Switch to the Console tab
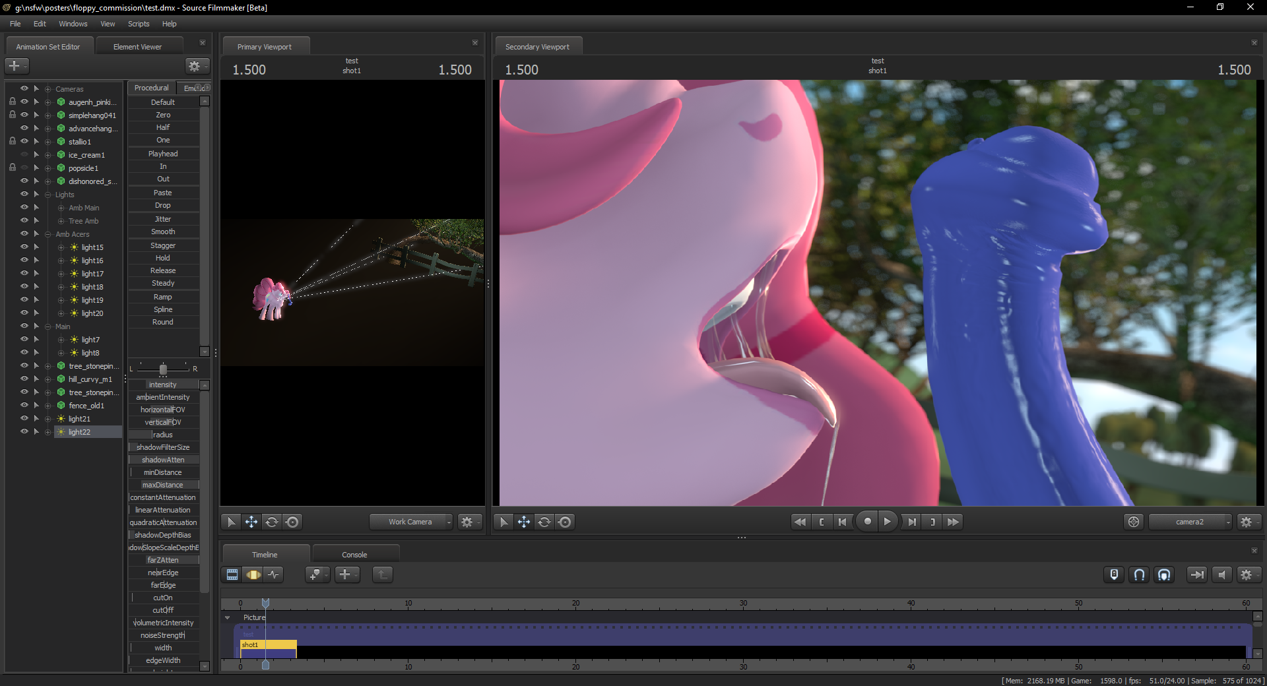The image size is (1267, 686). (x=354, y=555)
